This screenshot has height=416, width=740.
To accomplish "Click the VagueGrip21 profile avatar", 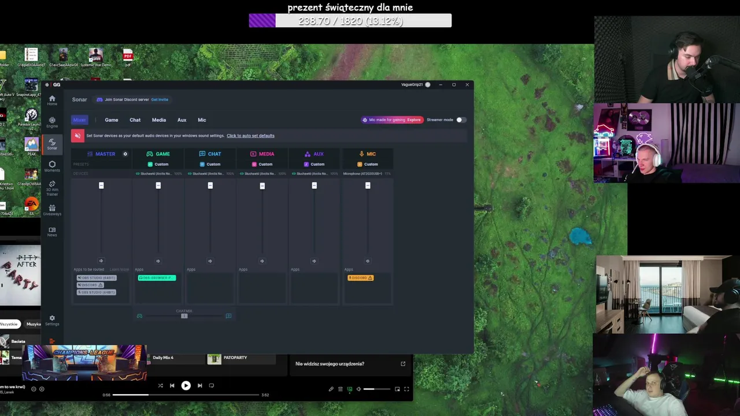I will coord(428,85).
